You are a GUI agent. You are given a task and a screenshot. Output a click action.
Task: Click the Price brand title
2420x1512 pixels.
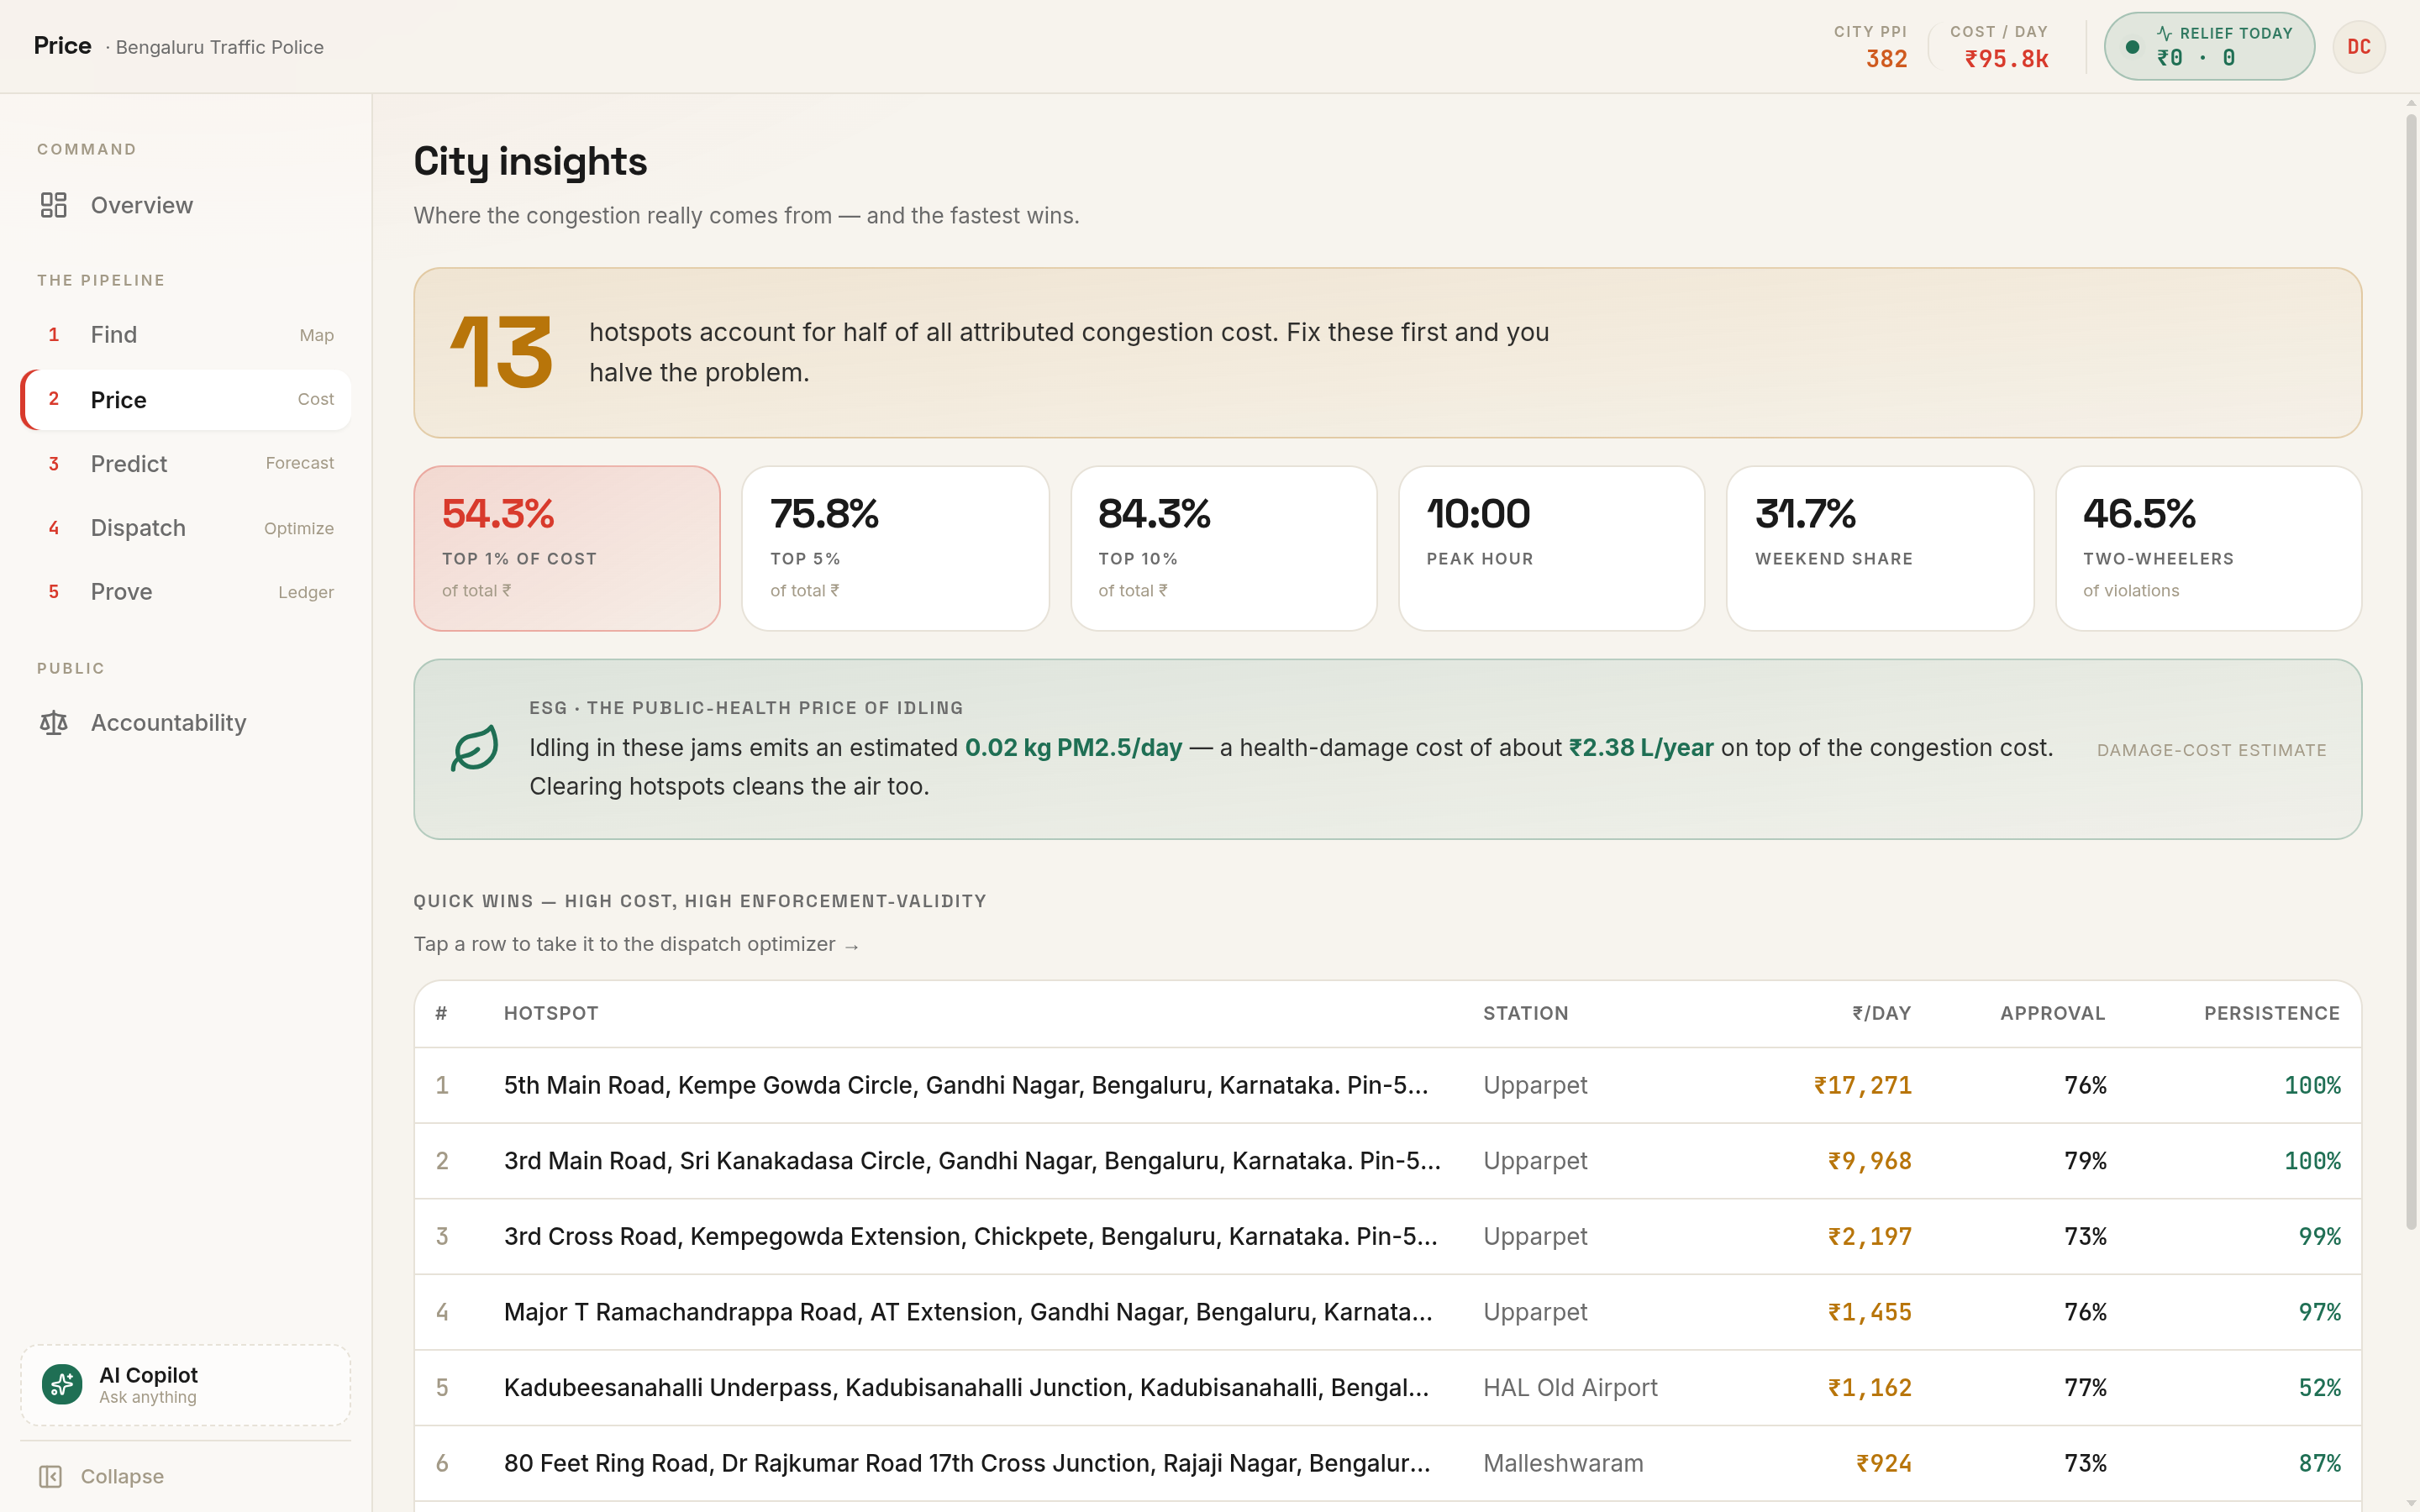(62, 46)
